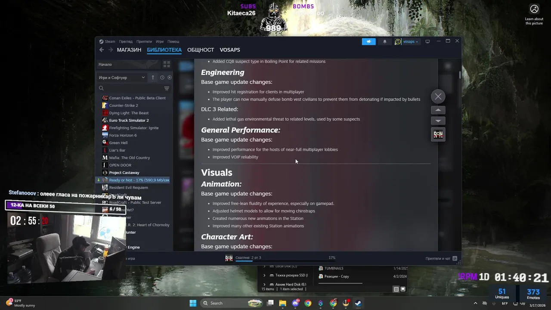Expand Архив Hard Disk (E:) in Explorer
The image size is (551, 310).
(264, 284)
